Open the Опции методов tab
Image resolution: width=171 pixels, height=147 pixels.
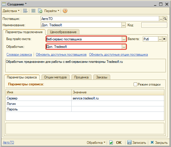[x=55, y=77]
